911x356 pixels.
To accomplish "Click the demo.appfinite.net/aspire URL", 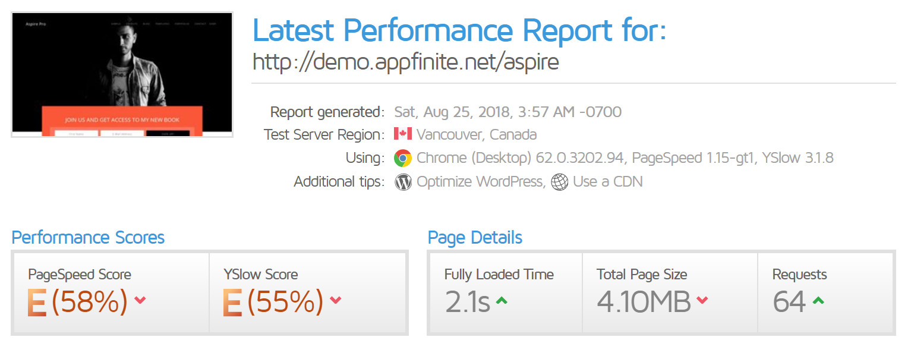I will [x=406, y=62].
